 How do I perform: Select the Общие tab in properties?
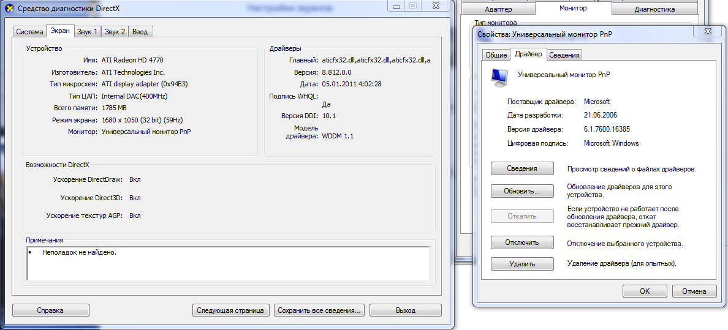point(496,54)
